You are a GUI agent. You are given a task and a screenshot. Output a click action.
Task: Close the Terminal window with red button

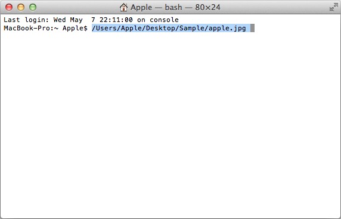click(x=9, y=7)
